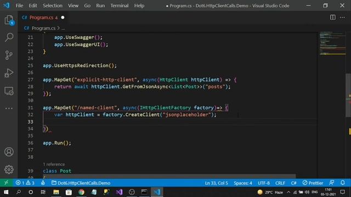Image resolution: width=351 pixels, height=197 pixels.
Task: Open the Run menu
Action: [100, 5]
